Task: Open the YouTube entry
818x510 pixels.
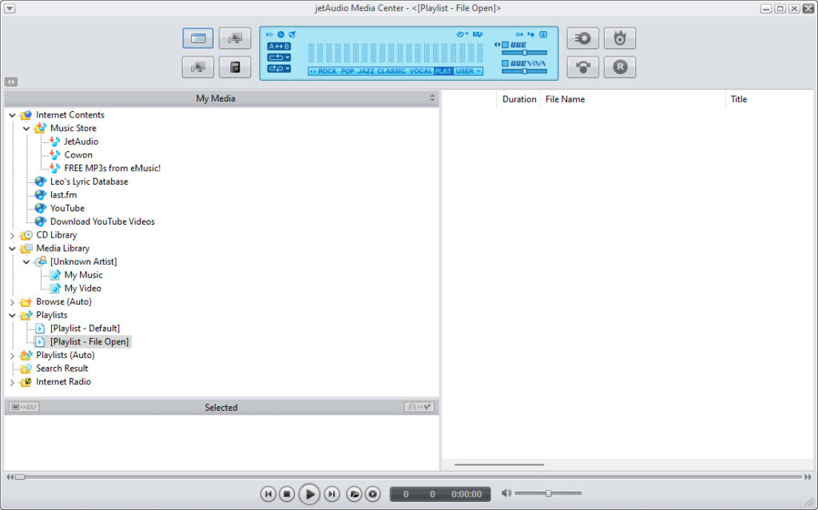Action: coord(67,209)
